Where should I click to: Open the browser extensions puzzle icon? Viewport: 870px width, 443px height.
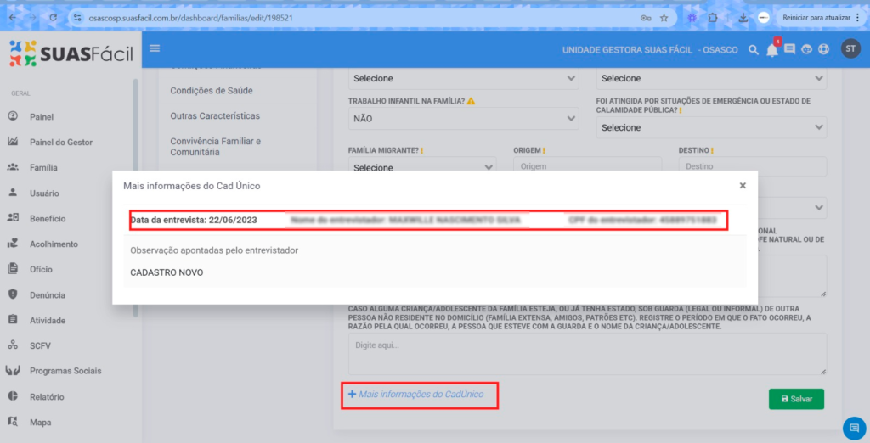[x=713, y=18]
